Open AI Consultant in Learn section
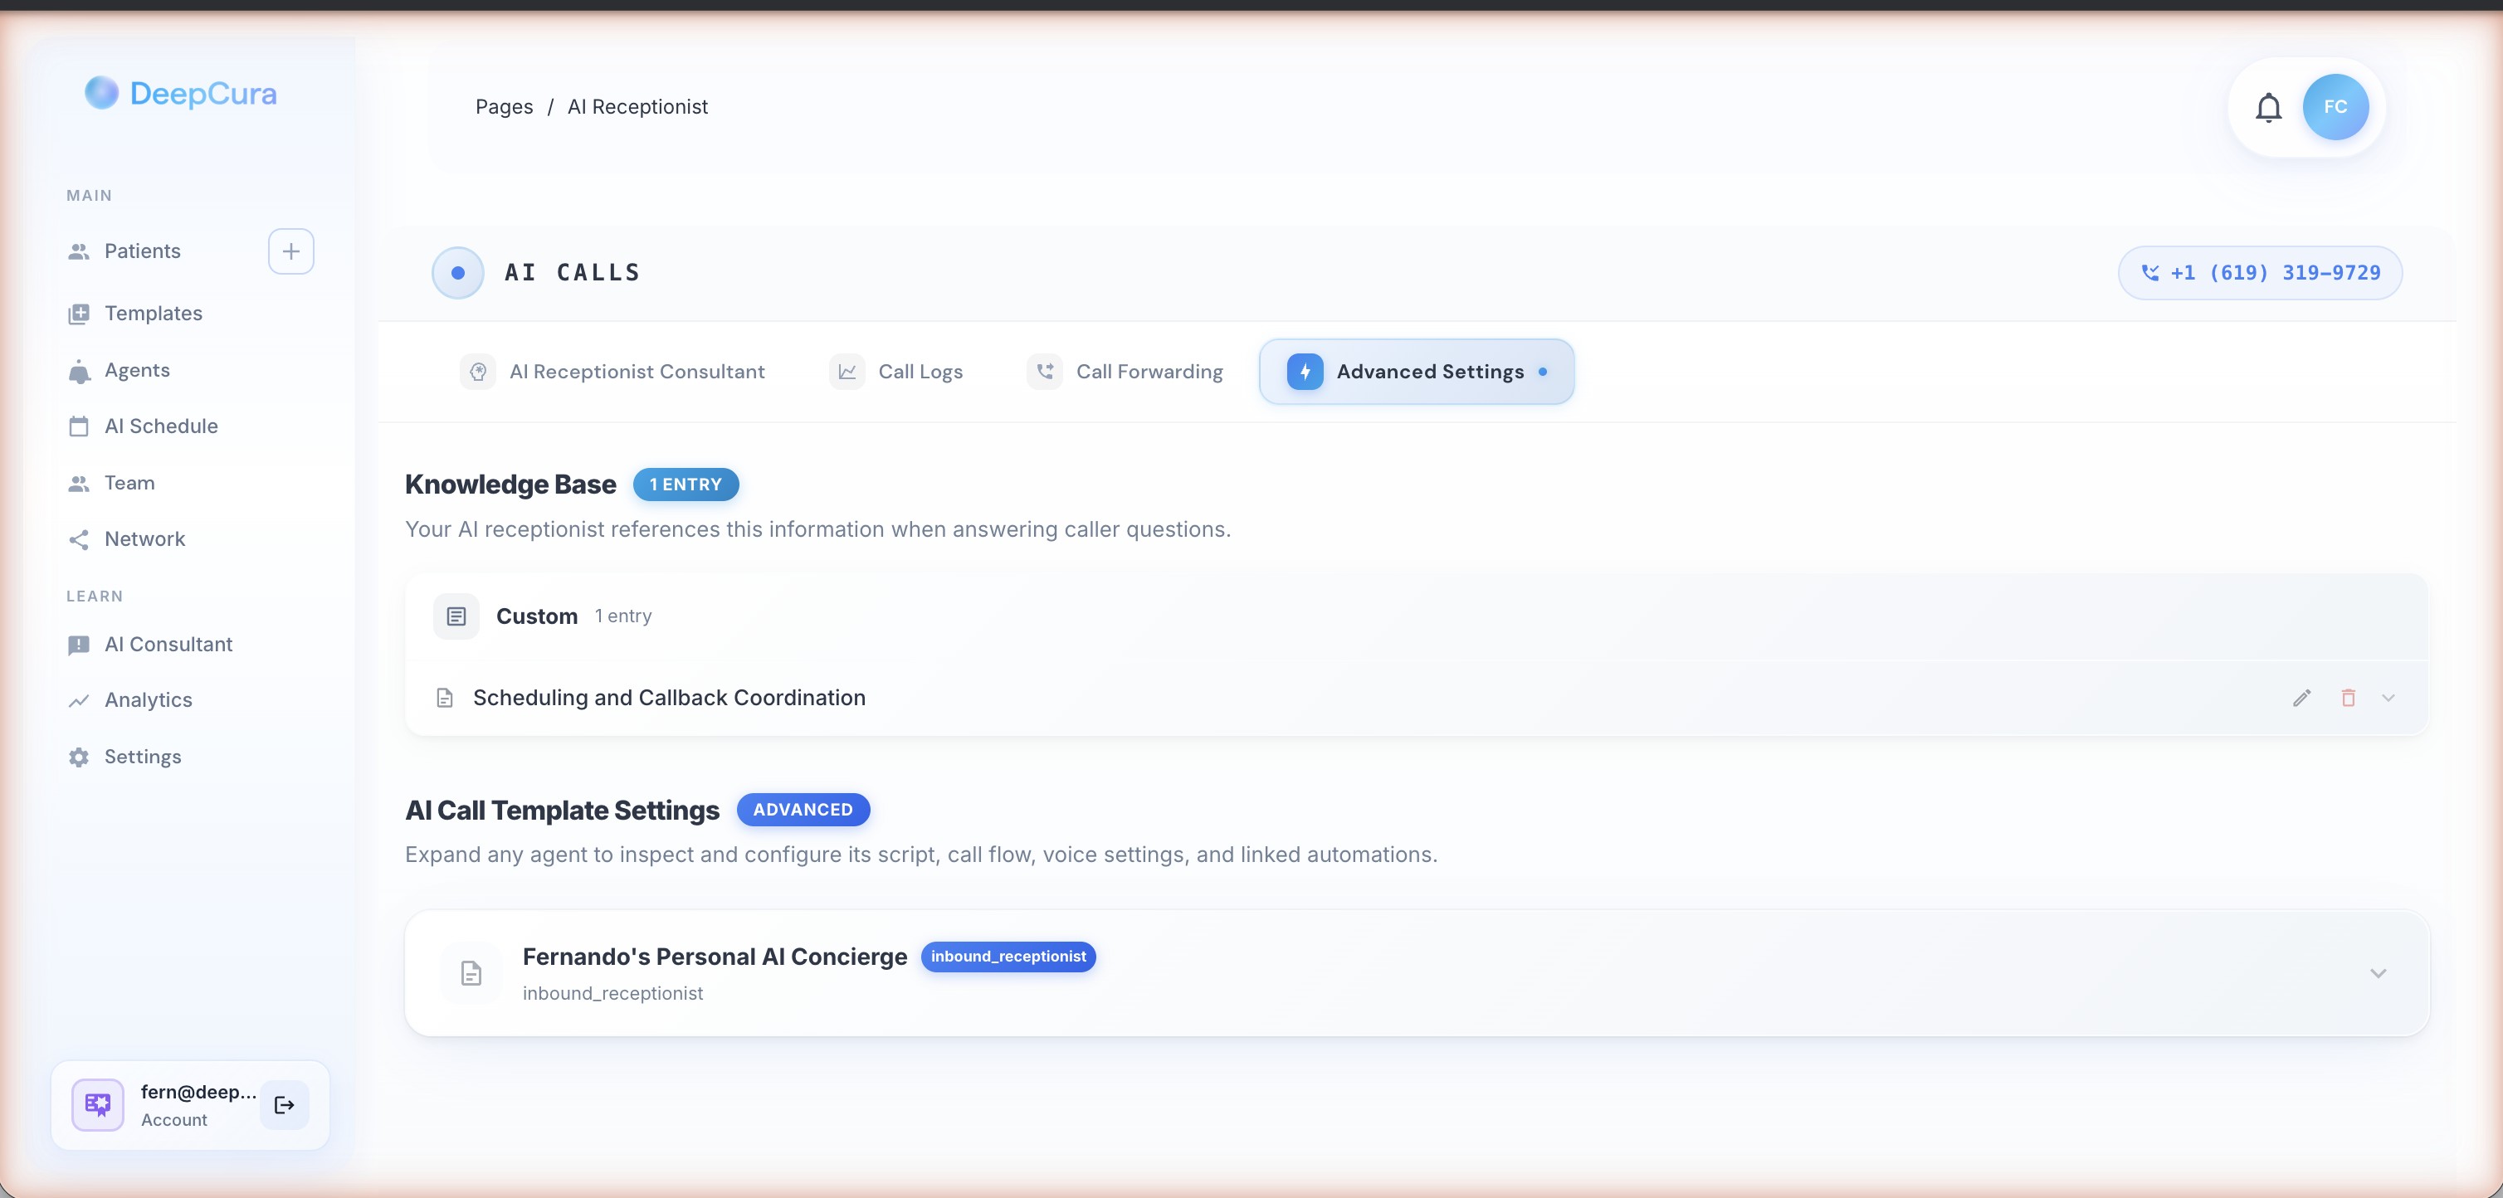Screen dimensions: 2503x1198 168,645
